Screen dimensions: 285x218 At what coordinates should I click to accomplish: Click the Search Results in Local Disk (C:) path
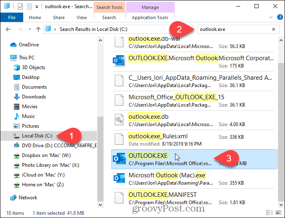click(93, 29)
